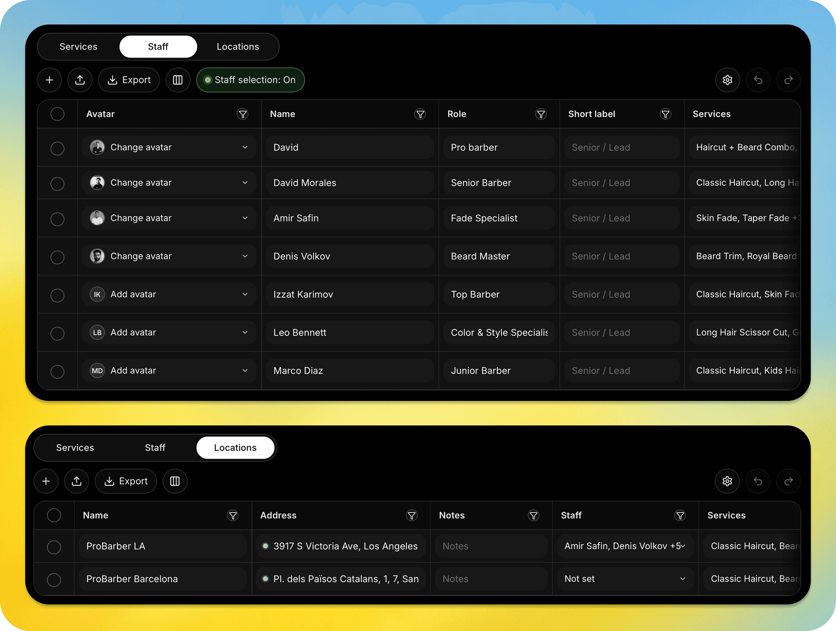Click the Export button in the Staff view
This screenshot has width=836, height=631.
tap(129, 80)
